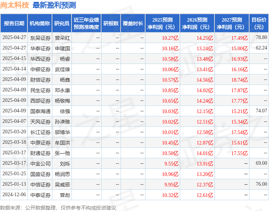Click institution 中泰证券 cell
This screenshot has height=211, width=269.
(x=40, y=195)
